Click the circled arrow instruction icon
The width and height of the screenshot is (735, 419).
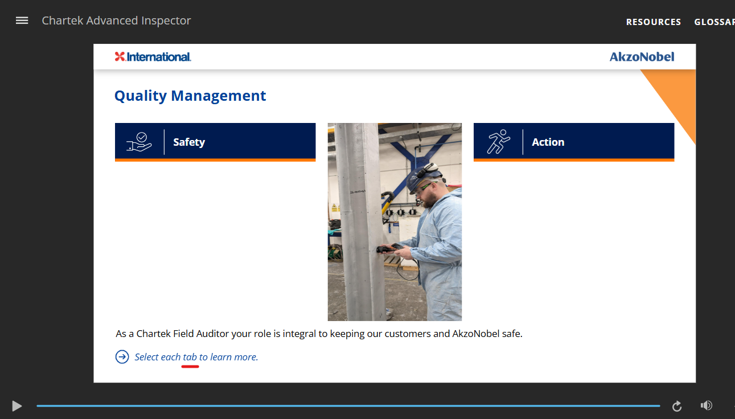pyautogui.click(x=122, y=357)
